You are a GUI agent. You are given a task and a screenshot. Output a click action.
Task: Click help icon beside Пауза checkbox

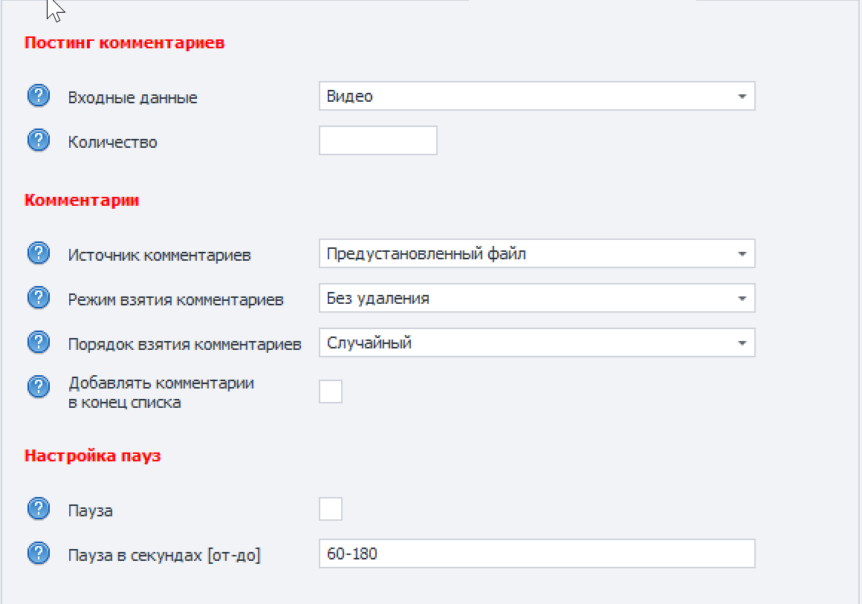[x=39, y=510]
